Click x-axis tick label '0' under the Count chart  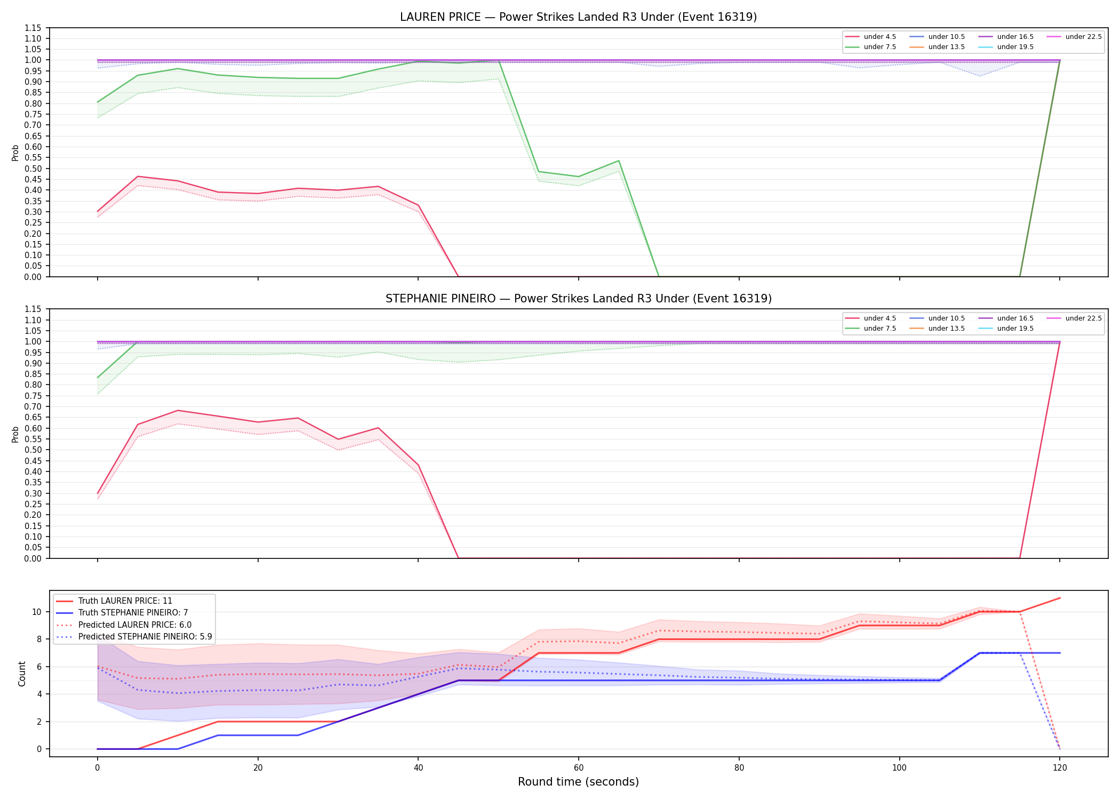pyautogui.click(x=97, y=768)
